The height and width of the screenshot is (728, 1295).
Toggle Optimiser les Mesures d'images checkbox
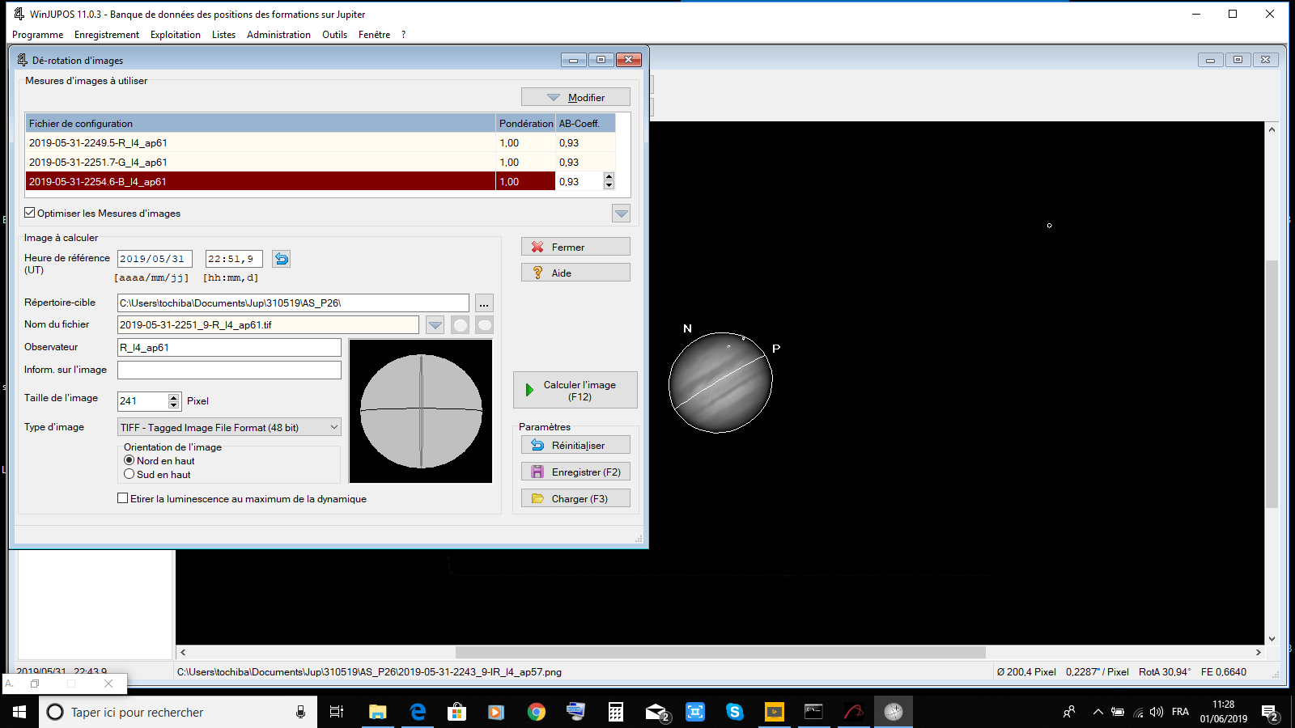(x=30, y=213)
